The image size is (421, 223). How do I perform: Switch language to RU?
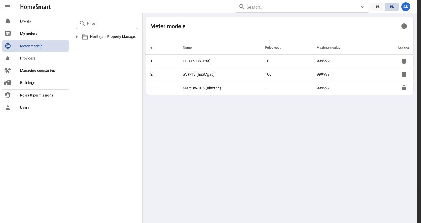point(378,7)
